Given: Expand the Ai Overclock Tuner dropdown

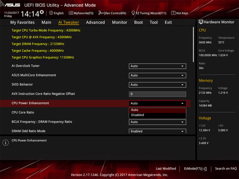Looking at the screenshot, I should pyautogui.click(x=157, y=66).
